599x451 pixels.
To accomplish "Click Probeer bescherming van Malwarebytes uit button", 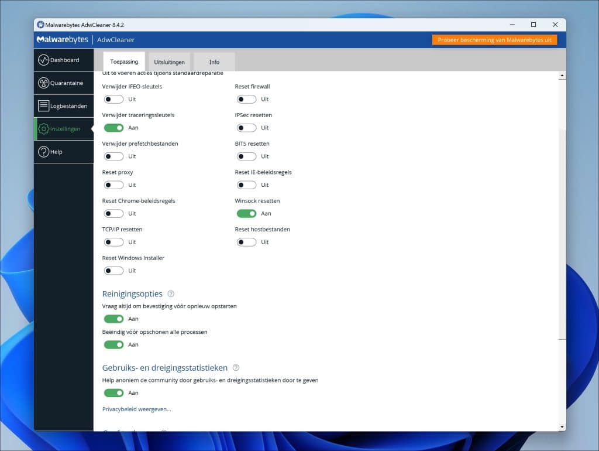I will [x=494, y=40].
